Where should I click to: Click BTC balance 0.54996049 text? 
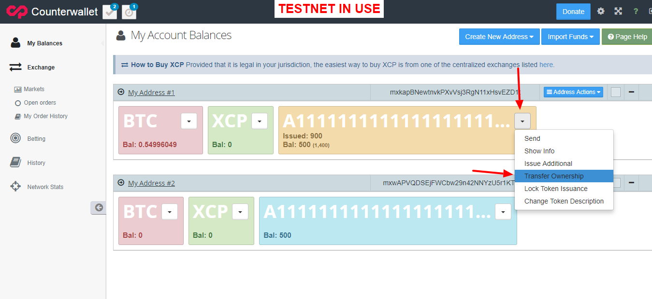[150, 145]
